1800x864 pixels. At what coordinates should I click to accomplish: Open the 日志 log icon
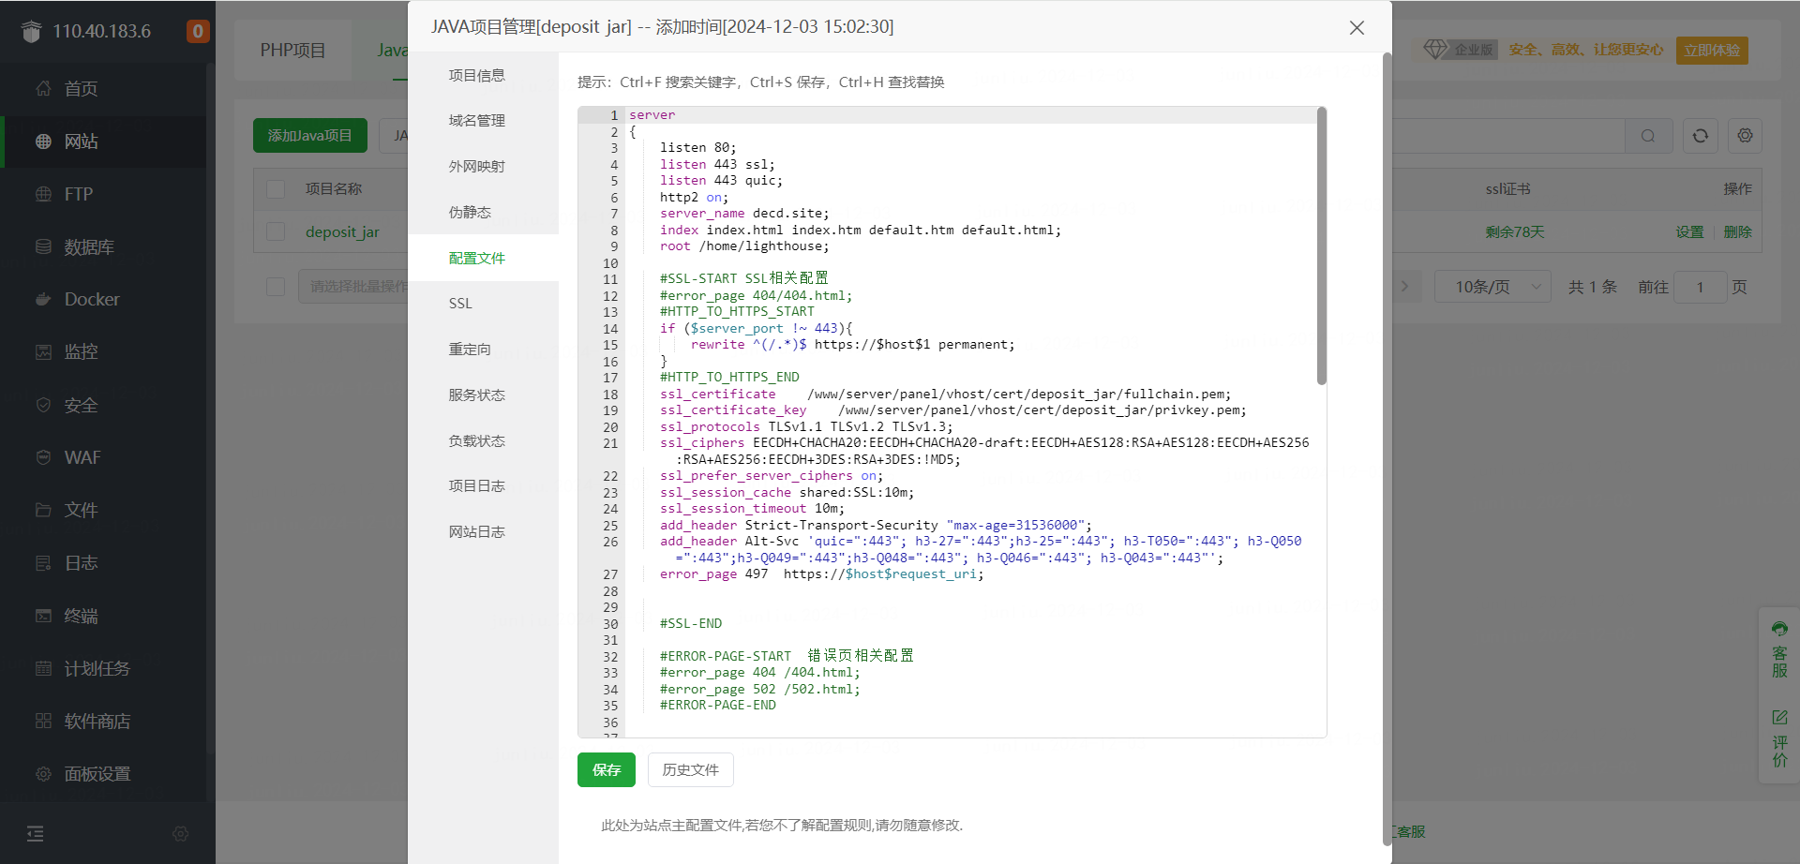(43, 562)
